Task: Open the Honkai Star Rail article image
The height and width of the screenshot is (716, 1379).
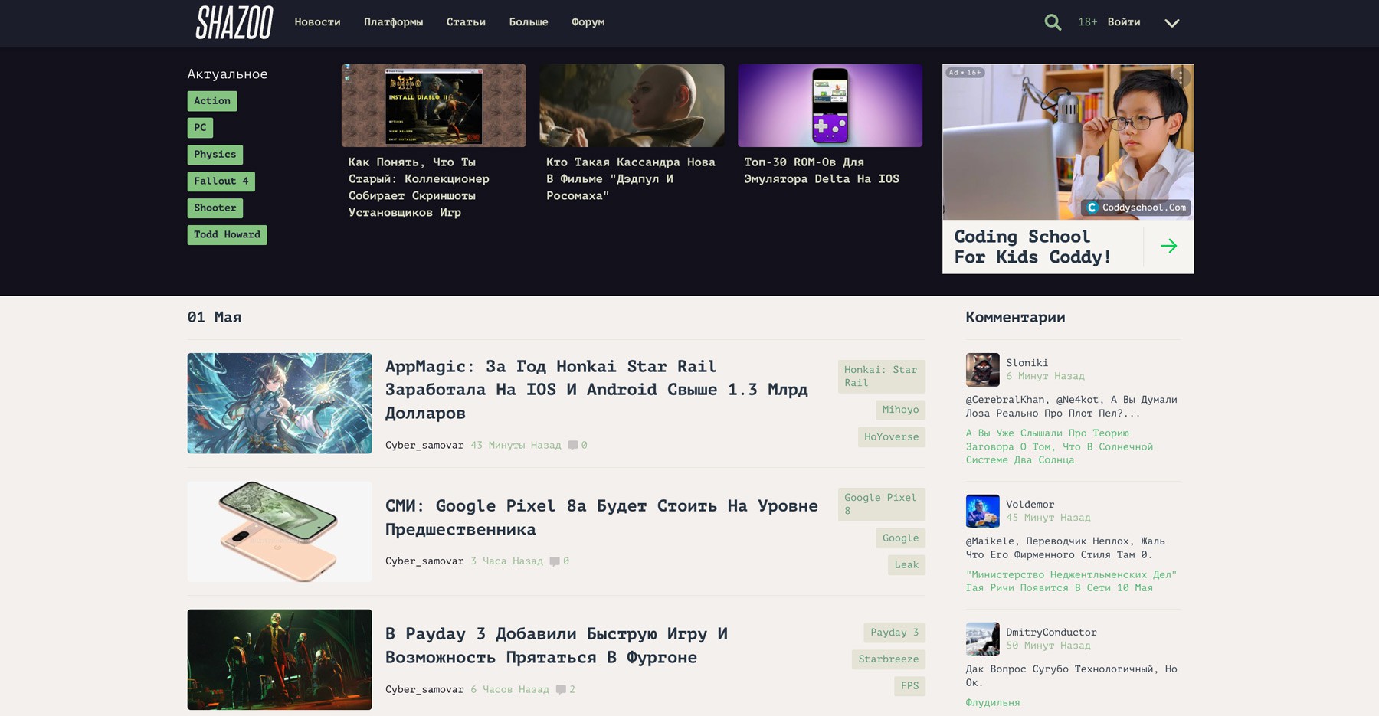Action: (280, 404)
